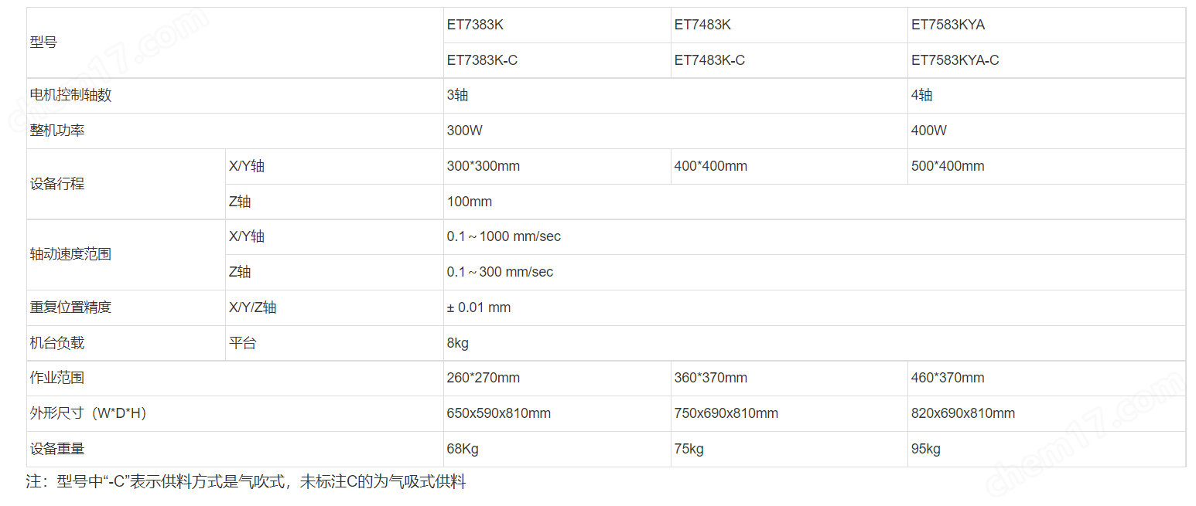Select the 750x690x810mm dimensions cell
This screenshot has height=506, width=1196.
point(726,413)
